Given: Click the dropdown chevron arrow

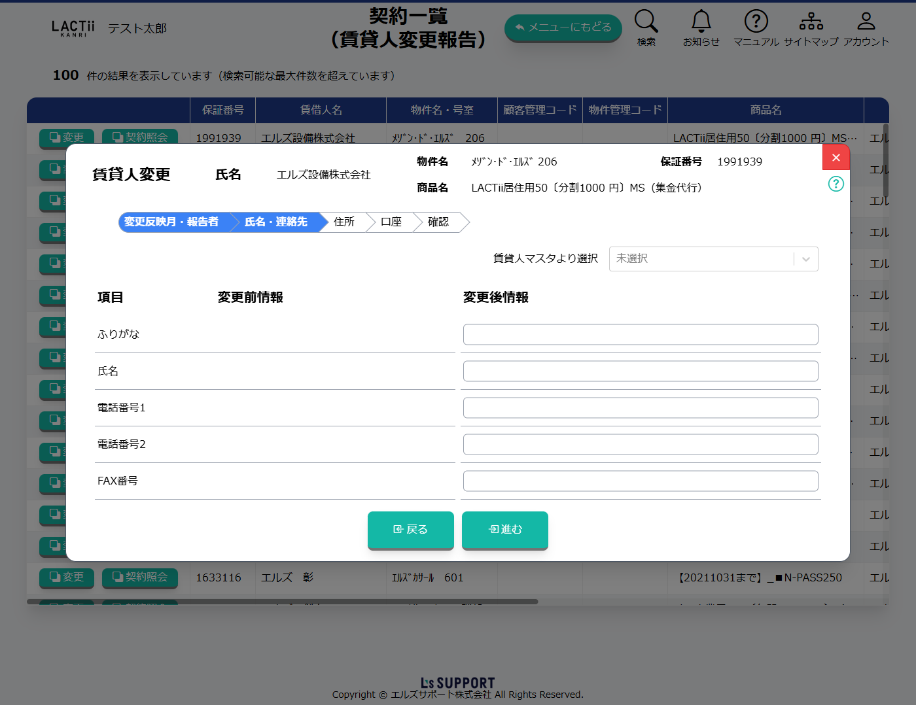Looking at the screenshot, I should point(806,259).
